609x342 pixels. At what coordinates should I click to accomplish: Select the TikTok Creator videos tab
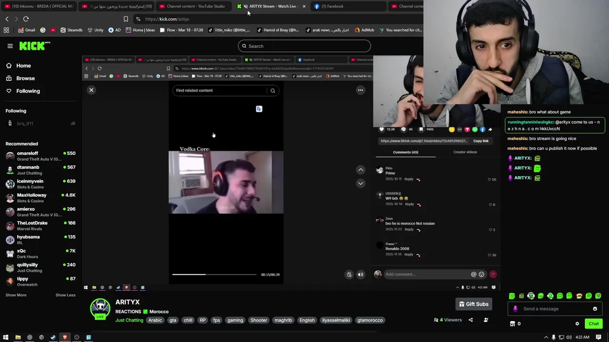pos(465,152)
